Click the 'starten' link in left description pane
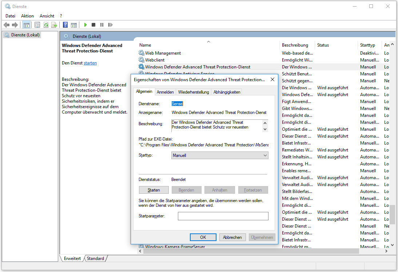Screen dimensions: 398x272 coord(90,63)
